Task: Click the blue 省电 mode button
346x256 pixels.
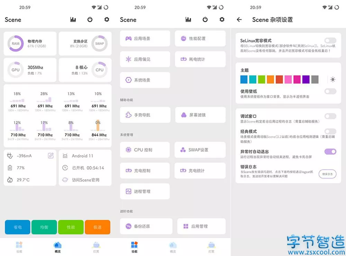Action: (x=18, y=227)
